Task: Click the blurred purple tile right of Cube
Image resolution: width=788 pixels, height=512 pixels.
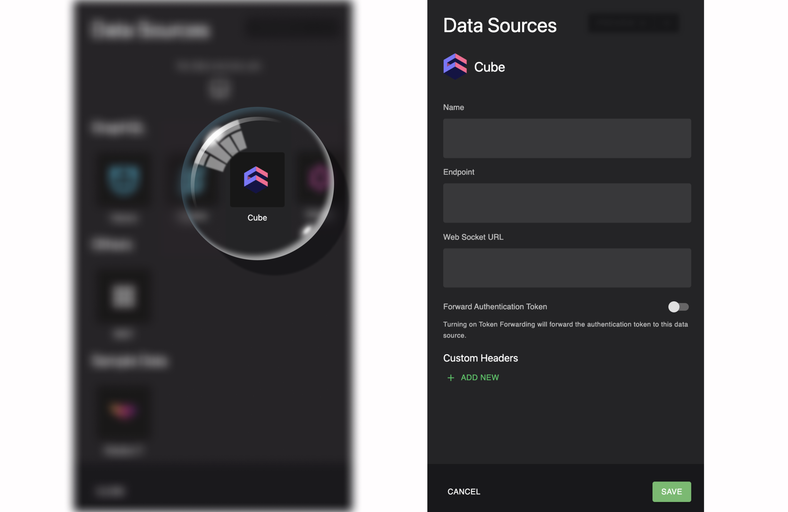Action: click(x=318, y=179)
